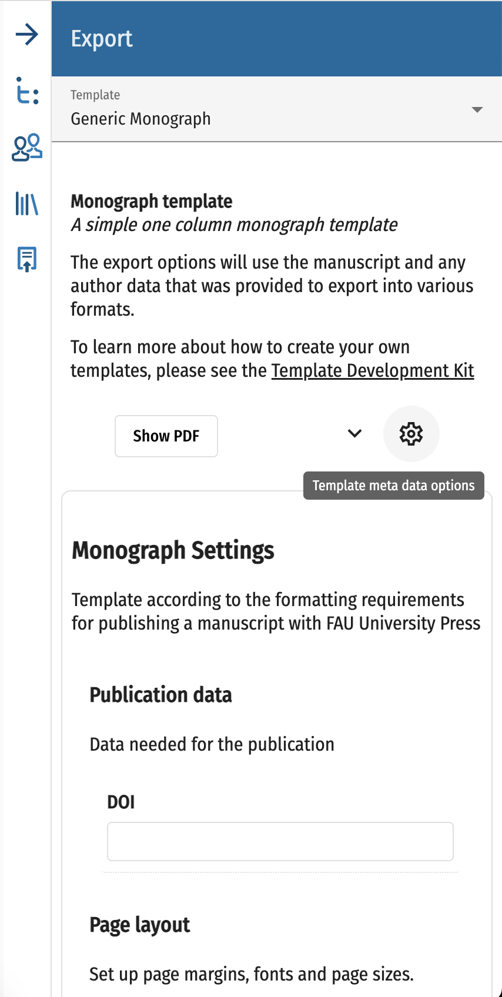Click the Monograph template heading
Viewport: 502px width, 997px height.
click(x=152, y=202)
